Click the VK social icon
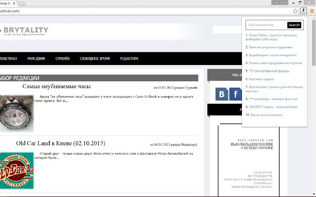This screenshot has height=197, width=316. pyautogui.click(x=222, y=94)
